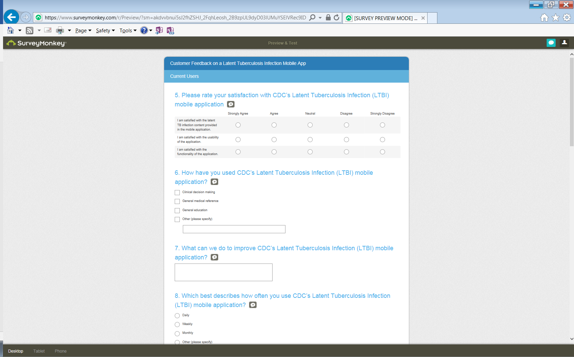
Task: Close the Survey Preview Mode tab
Action: [423, 18]
